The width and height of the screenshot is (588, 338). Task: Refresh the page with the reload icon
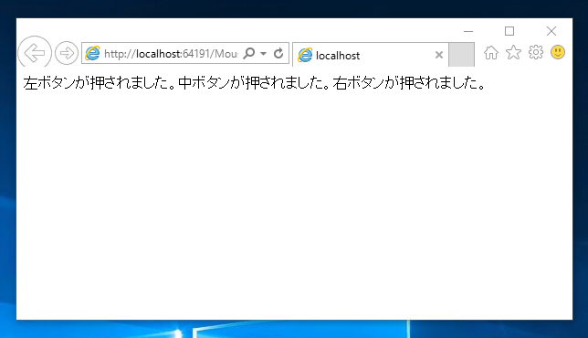click(x=278, y=53)
